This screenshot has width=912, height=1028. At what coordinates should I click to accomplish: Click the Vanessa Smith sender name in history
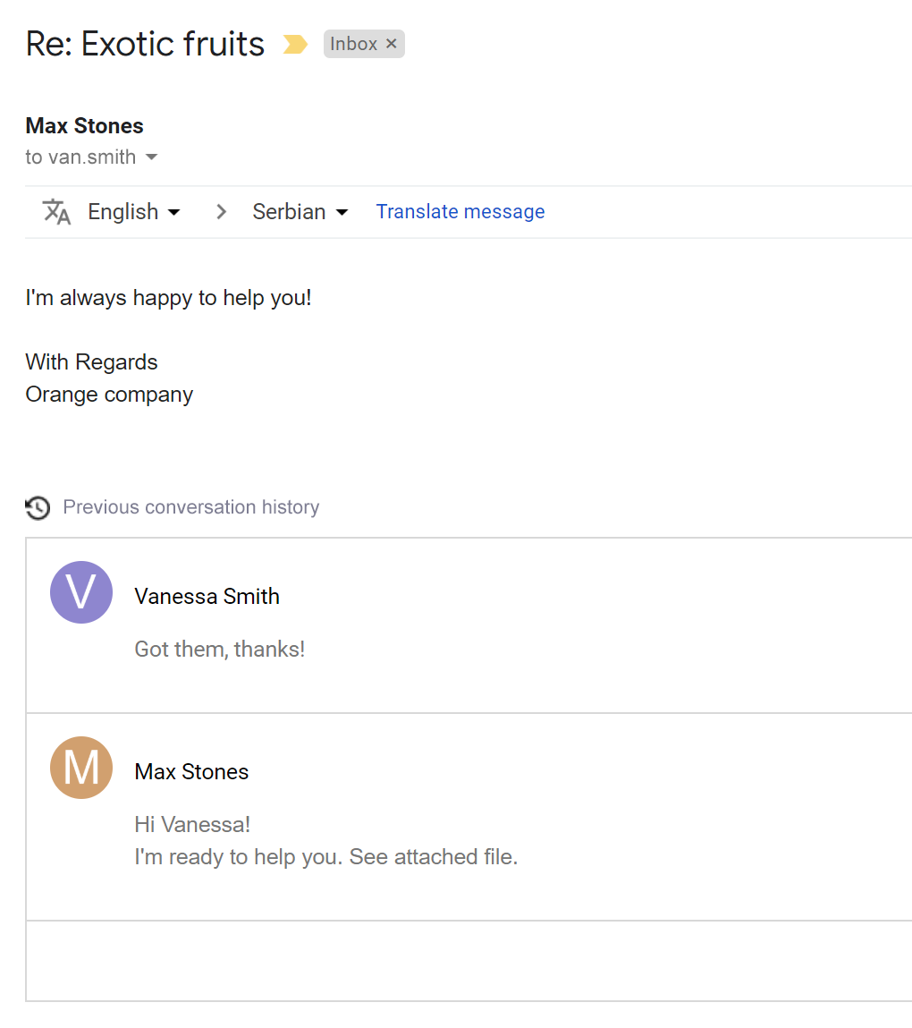tap(207, 596)
